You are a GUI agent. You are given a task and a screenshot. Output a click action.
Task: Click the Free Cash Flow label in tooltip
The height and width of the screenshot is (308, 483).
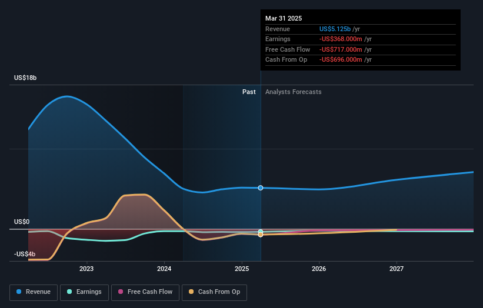288,49
